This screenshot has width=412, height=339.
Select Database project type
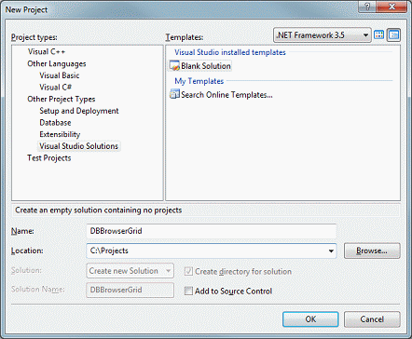pos(55,123)
